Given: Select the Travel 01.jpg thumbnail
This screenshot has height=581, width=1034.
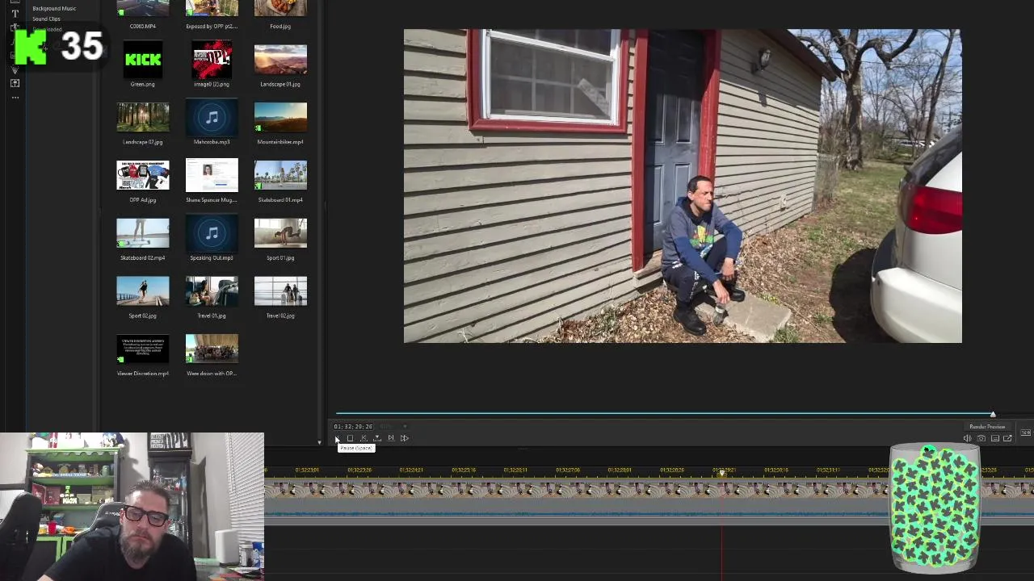Looking at the screenshot, I should point(212,291).
